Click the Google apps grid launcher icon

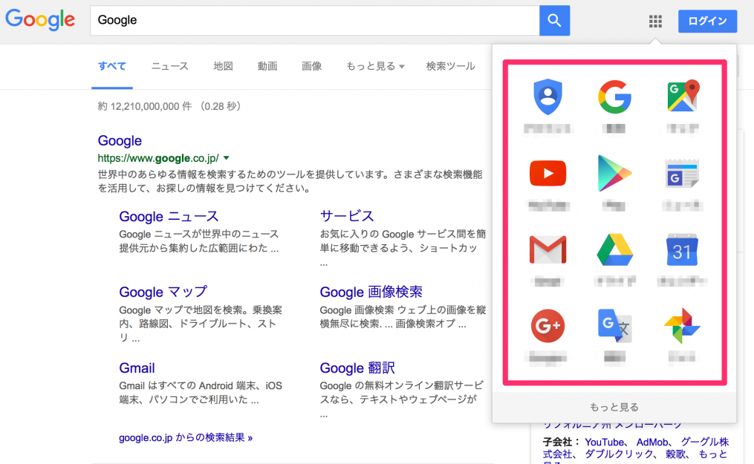[x=655, y=21]
